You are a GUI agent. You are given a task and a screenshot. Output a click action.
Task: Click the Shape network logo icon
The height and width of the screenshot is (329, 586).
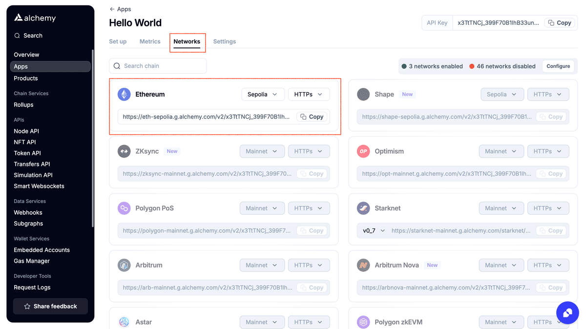[363, 94]
